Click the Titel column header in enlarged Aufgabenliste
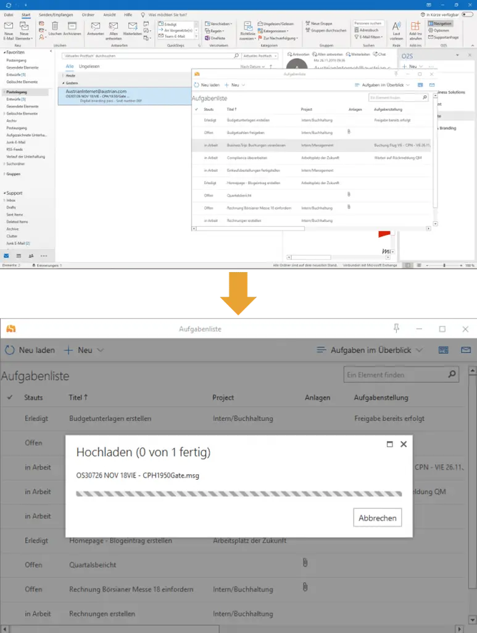 tap(78, 397)
